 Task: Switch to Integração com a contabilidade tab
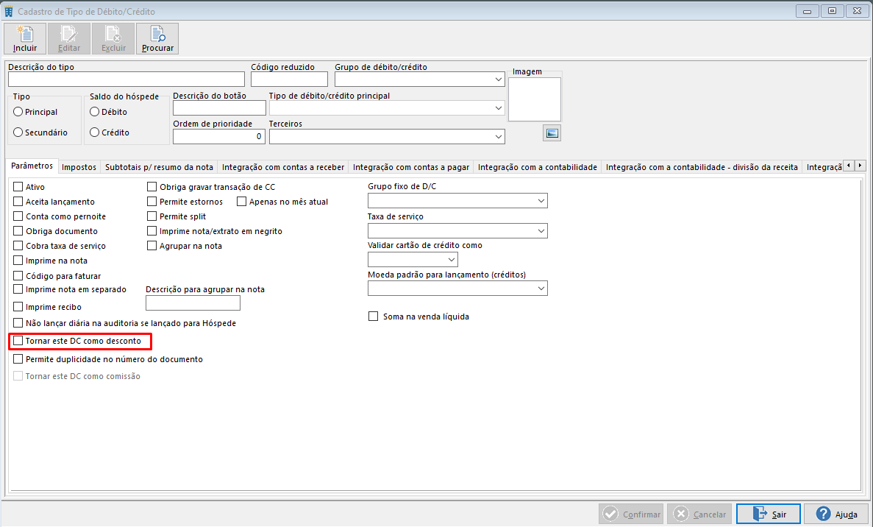coord(538,167)
